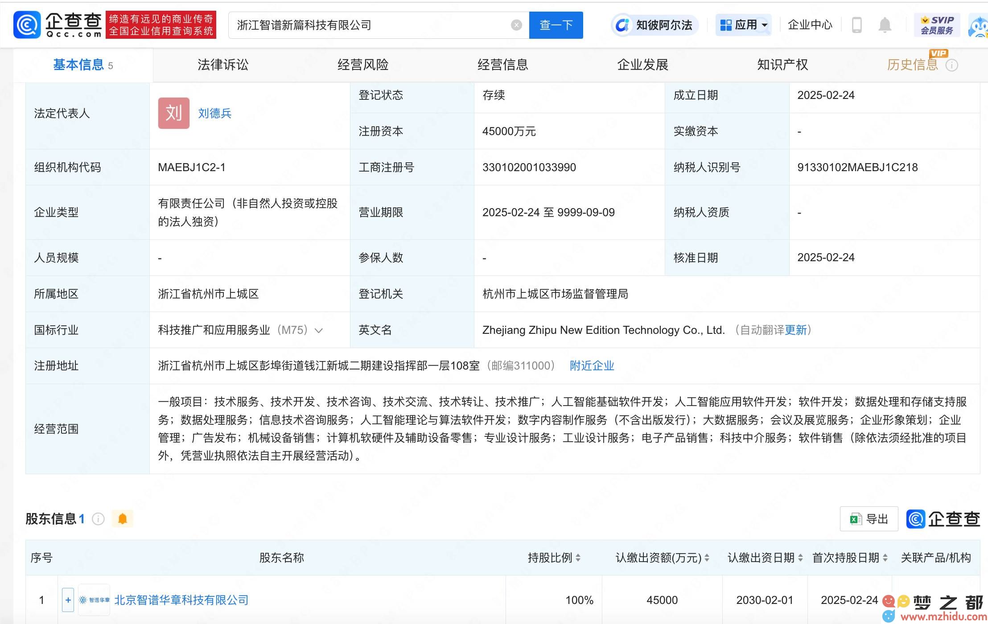This screenshot has height=624, width=988.
Task: Expand the 国标行业 M75 chevron
Action: (x=318, y=330)
